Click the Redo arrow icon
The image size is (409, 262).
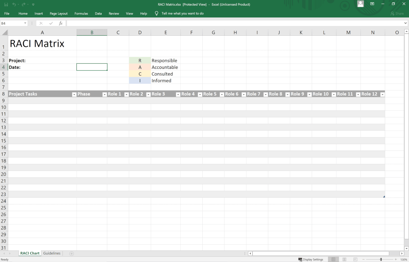coord(24,5)
